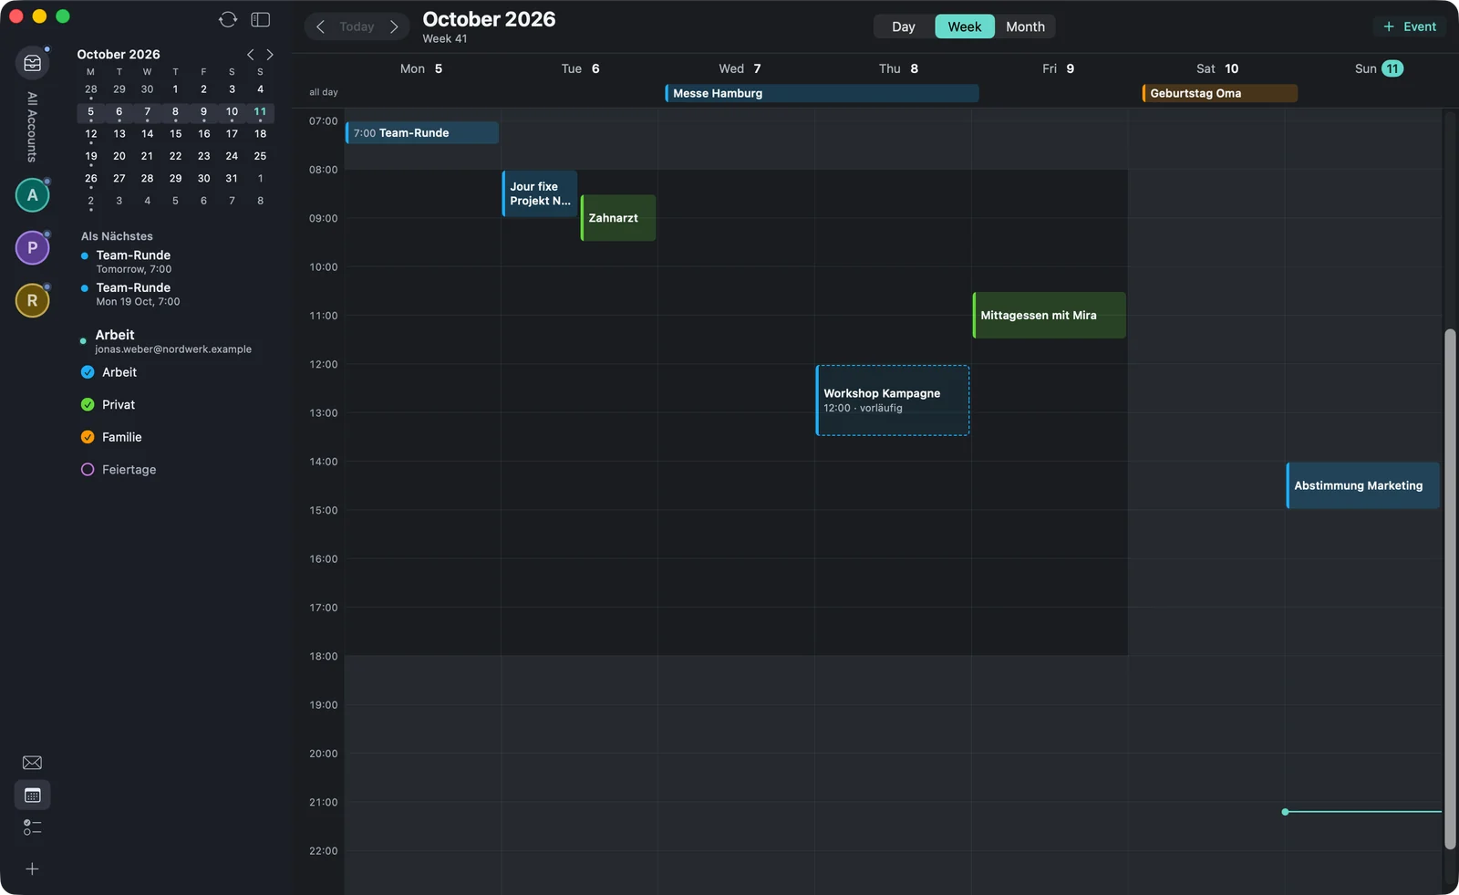Open the Abstimmung Marketing event
The width and height of the screenshot is (1459, 895).
(x=1363, y=485)
